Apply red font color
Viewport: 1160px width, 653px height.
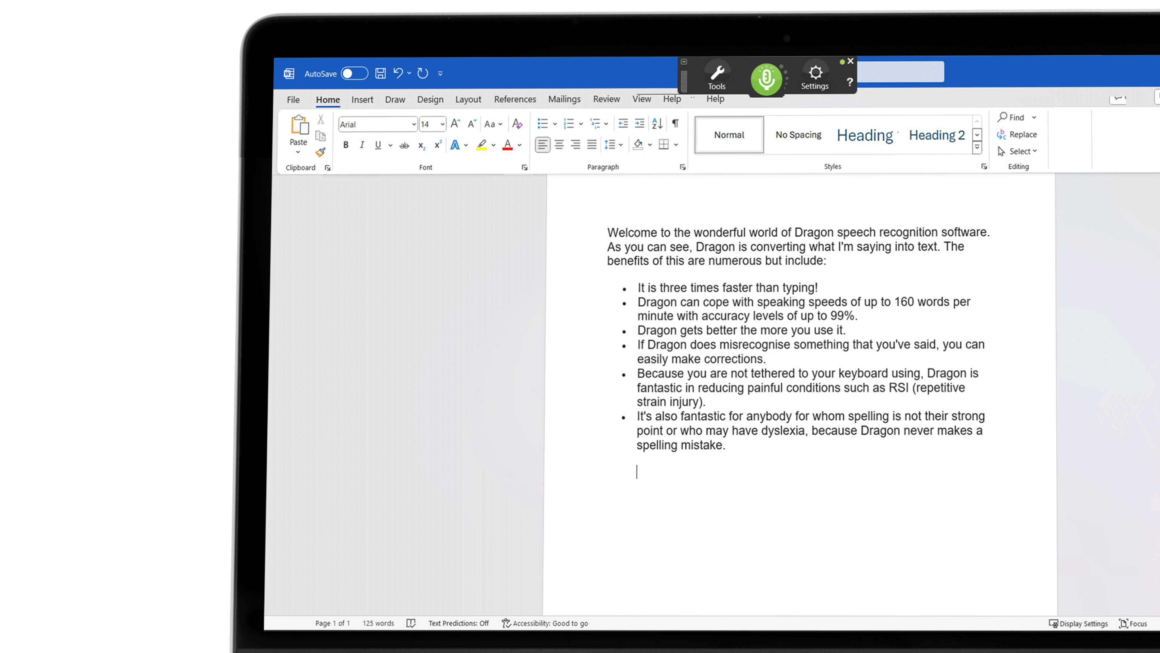coord(507,145)
